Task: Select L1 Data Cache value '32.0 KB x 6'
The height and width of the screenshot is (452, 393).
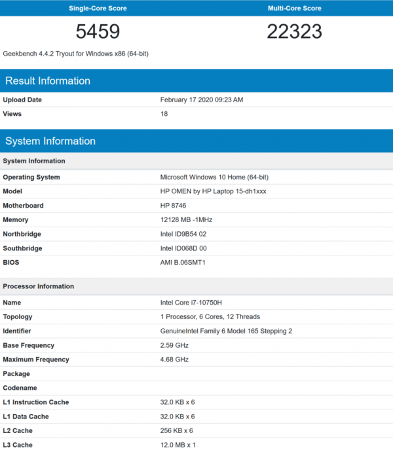Action: pyautogui.click(x=178, y=417)
